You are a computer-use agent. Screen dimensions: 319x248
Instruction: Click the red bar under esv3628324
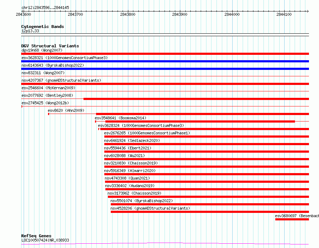(205, 129)
